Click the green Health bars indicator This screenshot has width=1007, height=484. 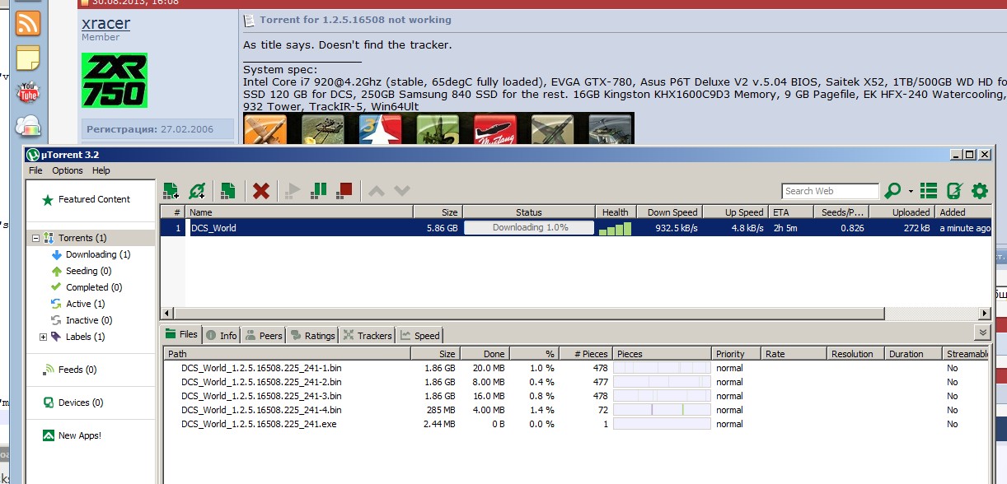click(615, 228)
